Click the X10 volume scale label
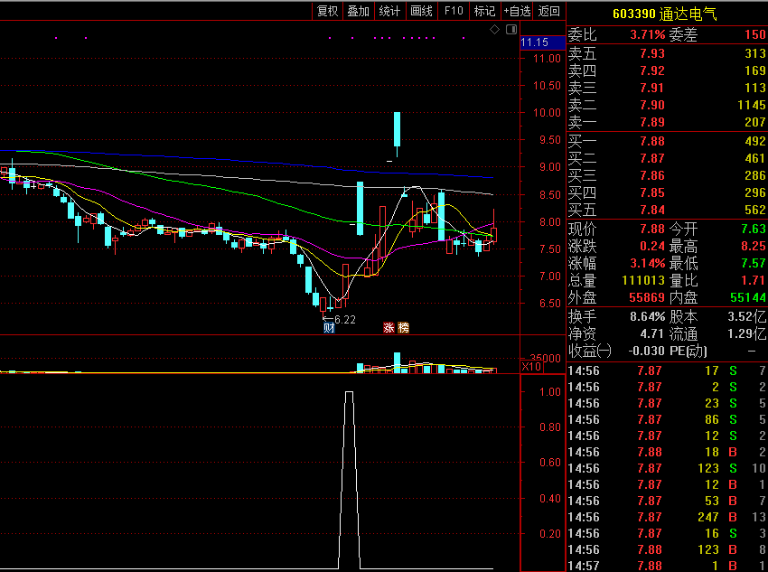Viewport: 768px width, 572px height. [531, 367]
